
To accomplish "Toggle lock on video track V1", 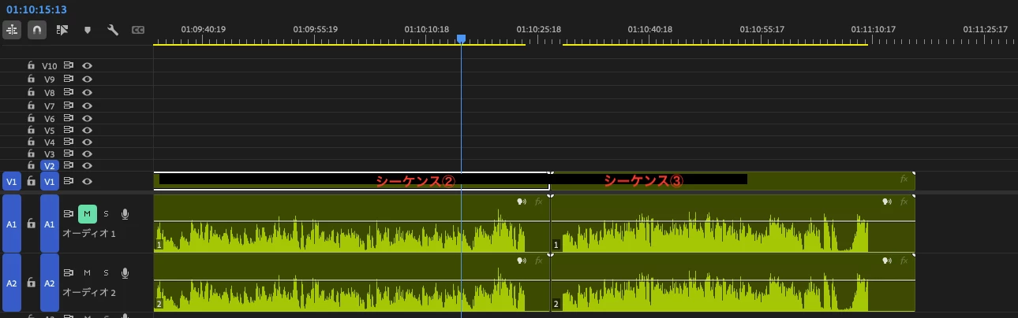I will (x=31, y=181).
